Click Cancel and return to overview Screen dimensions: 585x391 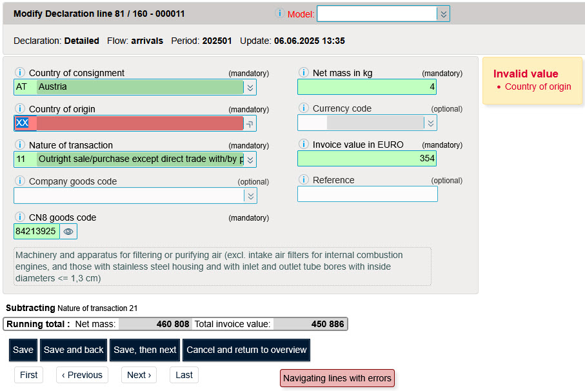coord(246,350)
